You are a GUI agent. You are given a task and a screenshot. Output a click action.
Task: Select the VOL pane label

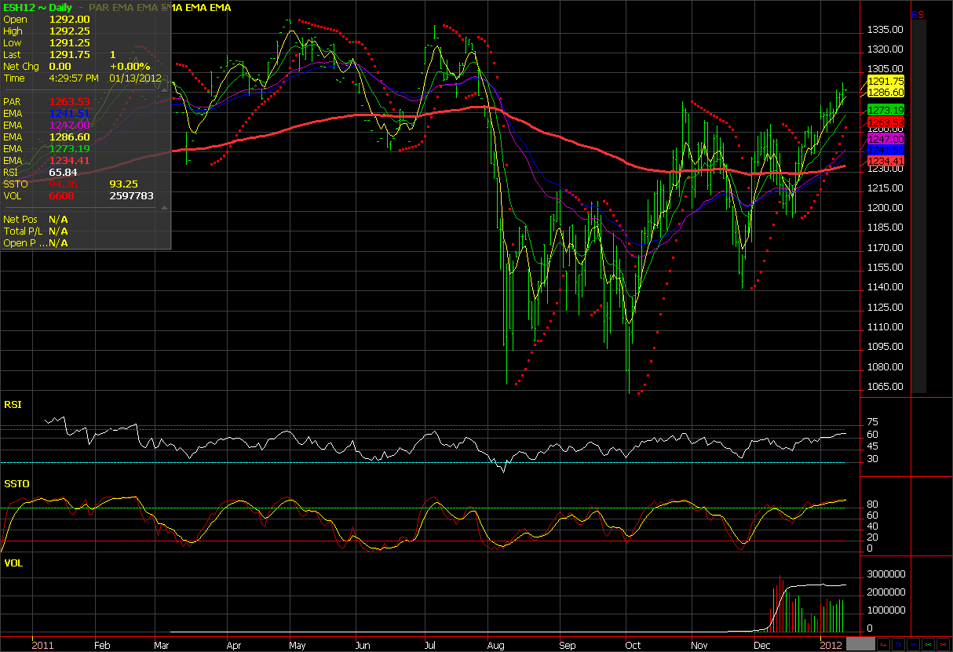(13, 563)
